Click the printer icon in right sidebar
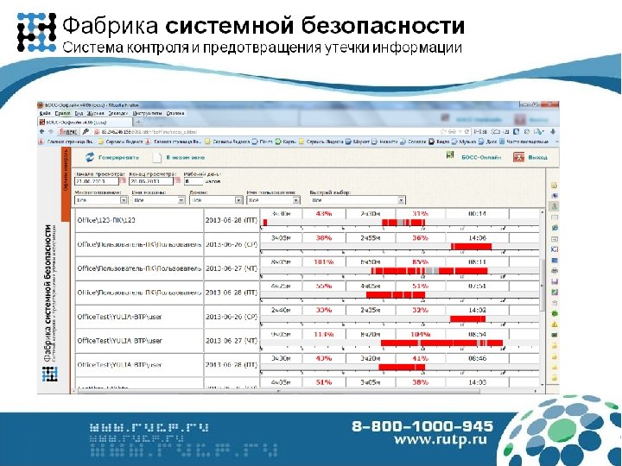Screen dimensions: 622x466 pos(555,271)
